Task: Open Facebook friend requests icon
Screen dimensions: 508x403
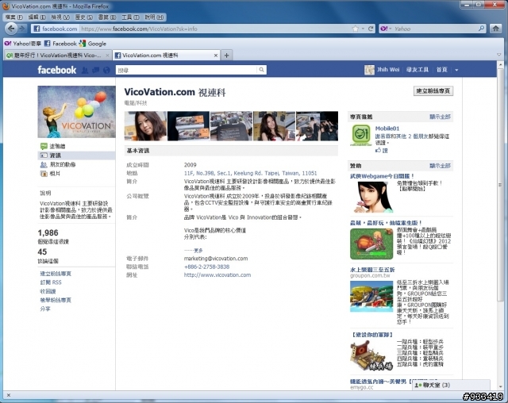Action: click(85, 70)
